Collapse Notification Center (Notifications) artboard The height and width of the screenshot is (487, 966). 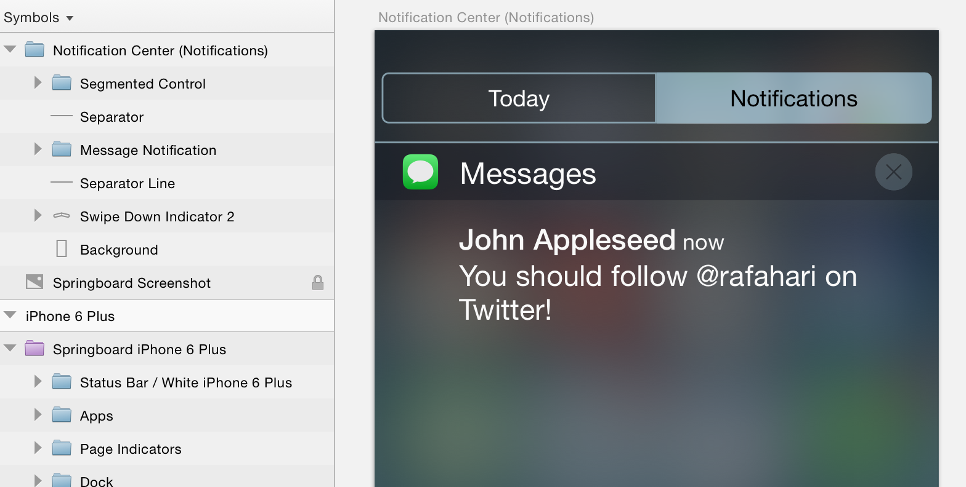click(x=10, y=50)
